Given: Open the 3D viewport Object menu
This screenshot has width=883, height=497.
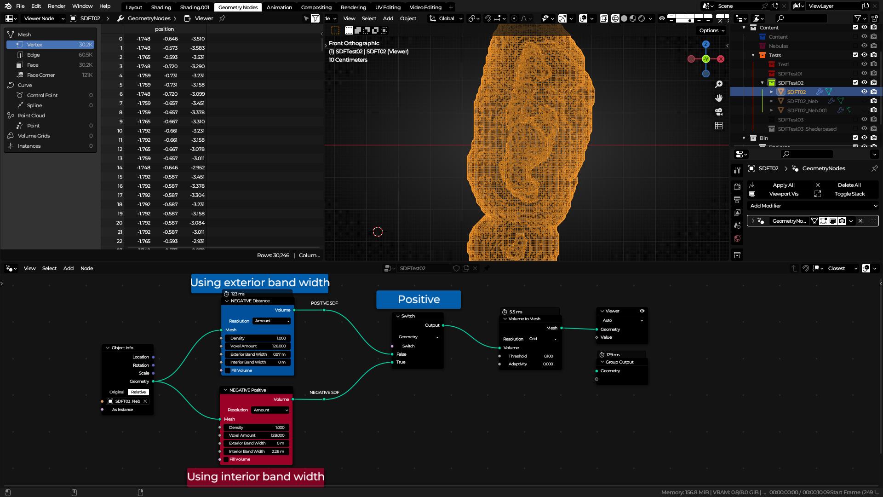Looking at the screenshot, I should 408,18.
